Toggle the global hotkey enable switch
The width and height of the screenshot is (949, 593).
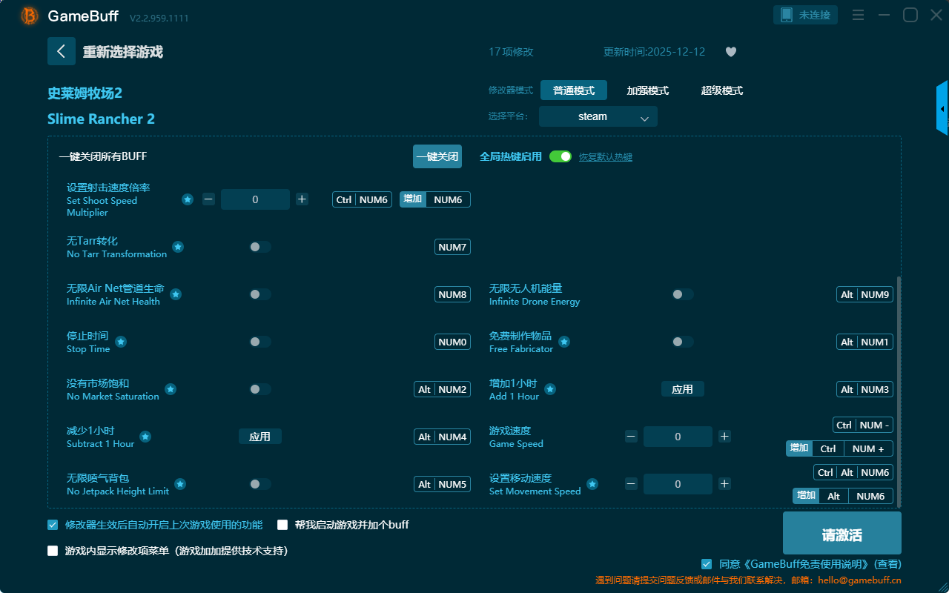coord(561,156)
